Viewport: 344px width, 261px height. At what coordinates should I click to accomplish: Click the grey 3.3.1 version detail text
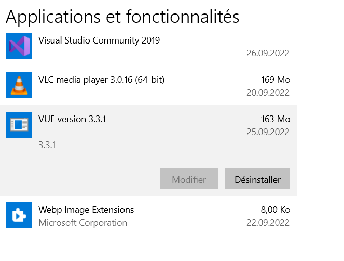point(47,145)
